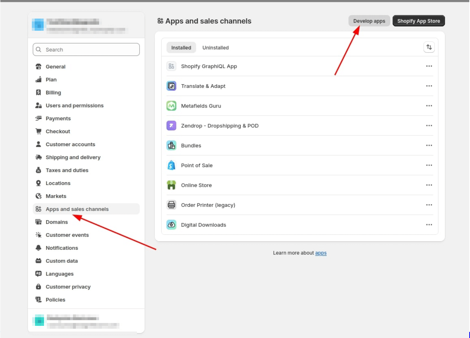This screenshot has width=470, height=338.
Task: Open more actions for Order Printer (legacy)
Action: tap(429, 205)
